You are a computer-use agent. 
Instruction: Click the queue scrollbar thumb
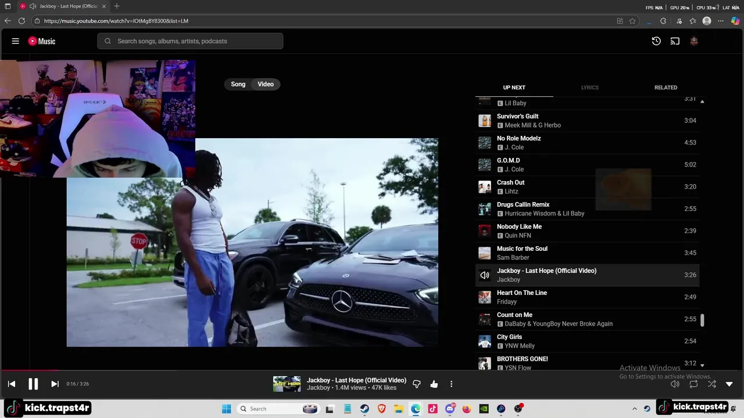(x=702, y=320)
